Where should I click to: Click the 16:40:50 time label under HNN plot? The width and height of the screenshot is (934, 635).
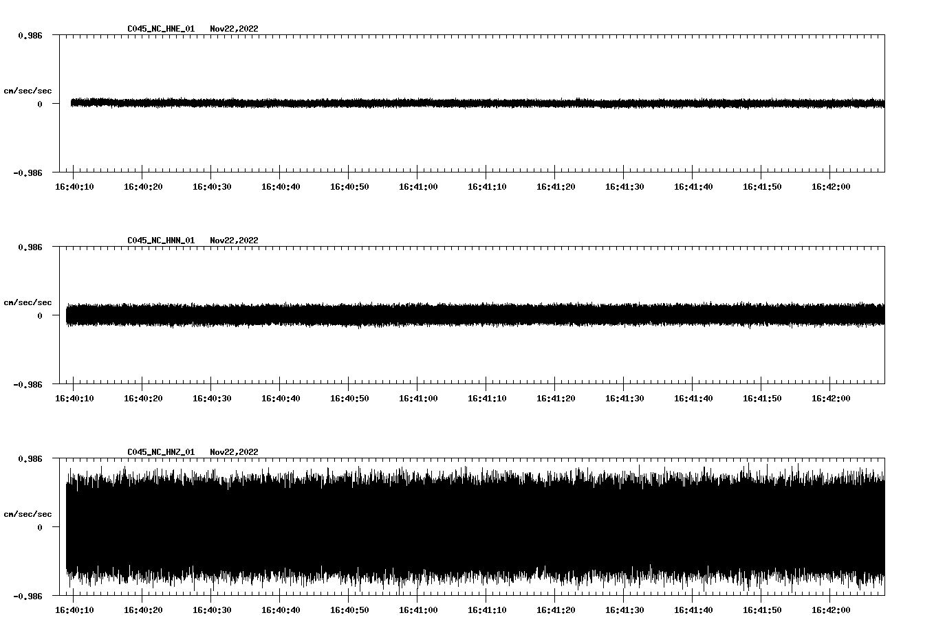[x=349, y=399]
